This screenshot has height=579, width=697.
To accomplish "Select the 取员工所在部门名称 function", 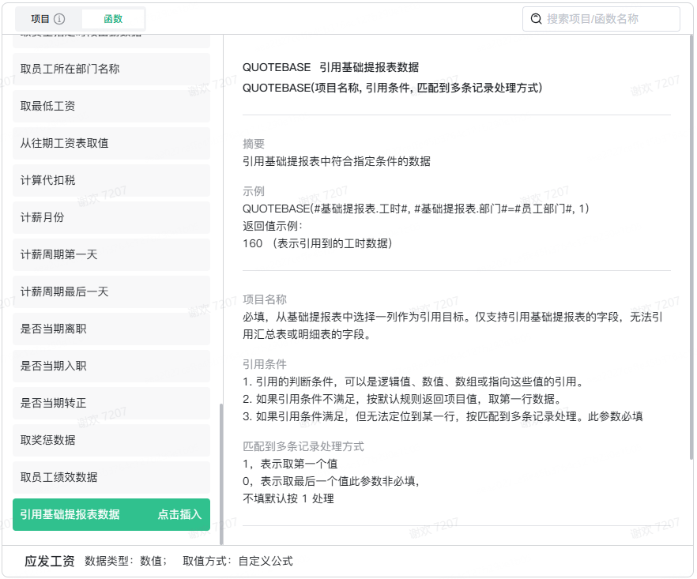I will pos(111,69).
